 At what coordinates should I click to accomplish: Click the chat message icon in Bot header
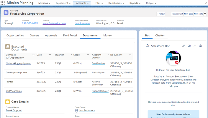pos(189,46)
